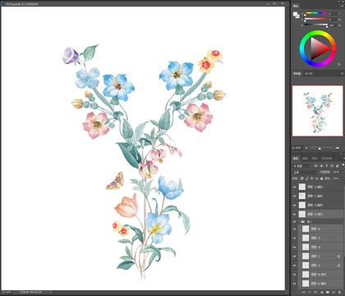The image size is (345, 296).
Task: Click the shape layer filter icon
Action: (332, 166)
